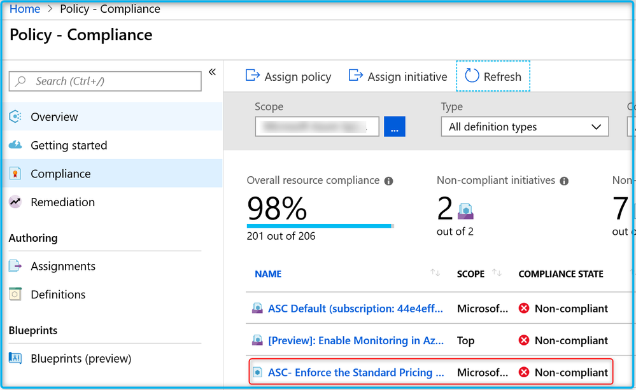The image size is (636, 390).
Task: Click the Remediation chart icon
Action: pos(15,202)
